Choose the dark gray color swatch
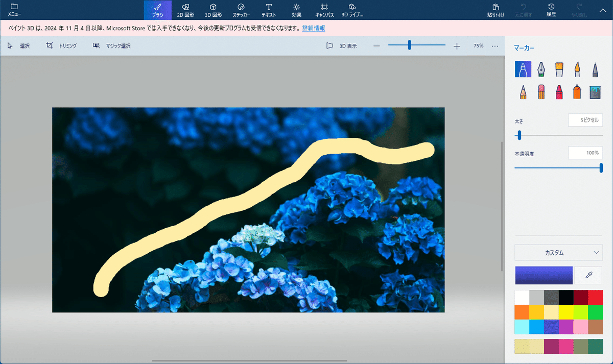 (552, 298)
